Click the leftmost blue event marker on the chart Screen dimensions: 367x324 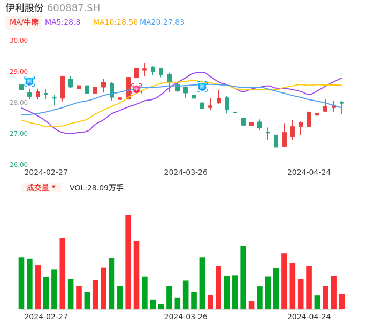29,81
